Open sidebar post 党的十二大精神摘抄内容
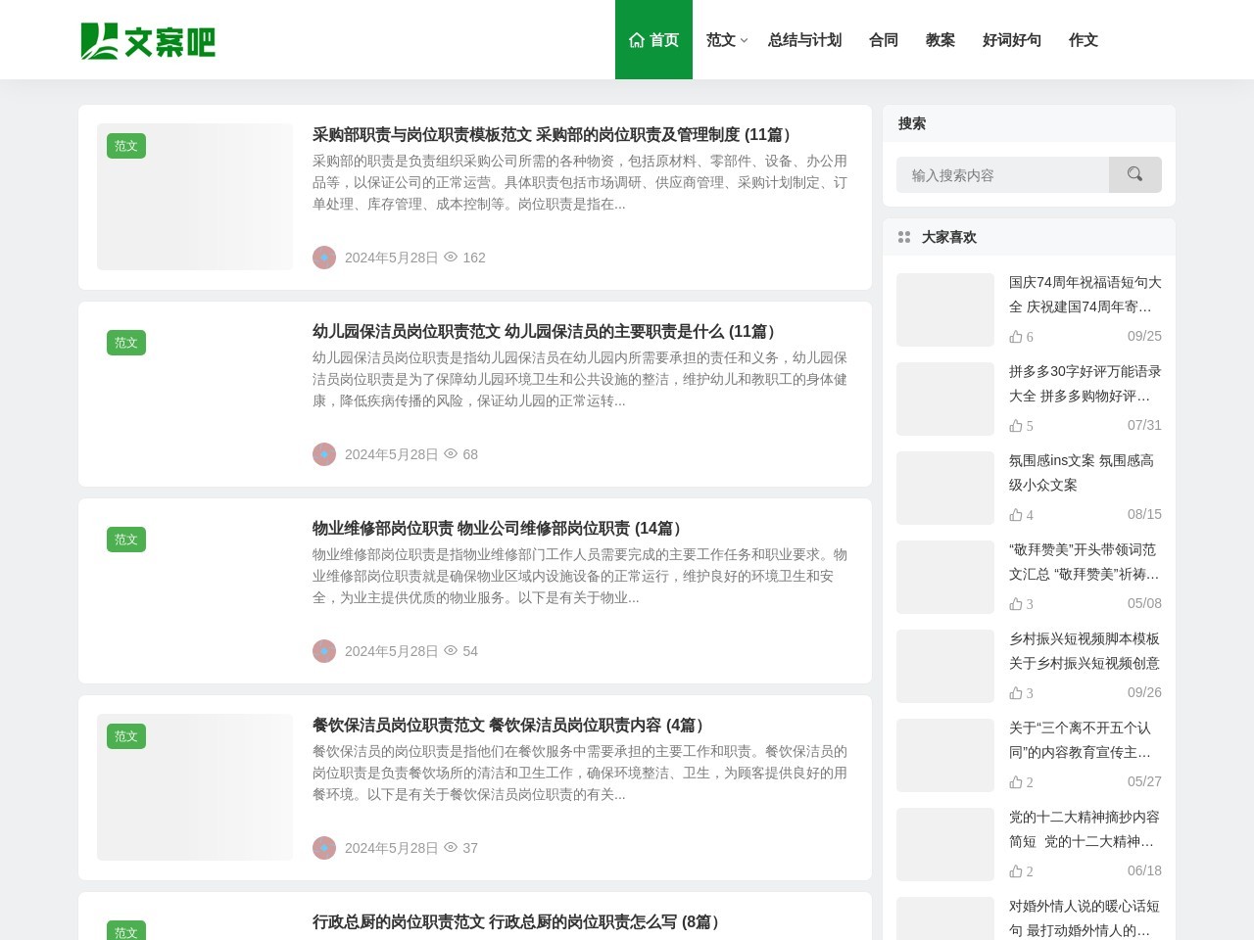Image resolution: width=1254 pixels, height=940 pixels. pyautogui.click(x=1085, y=828)
